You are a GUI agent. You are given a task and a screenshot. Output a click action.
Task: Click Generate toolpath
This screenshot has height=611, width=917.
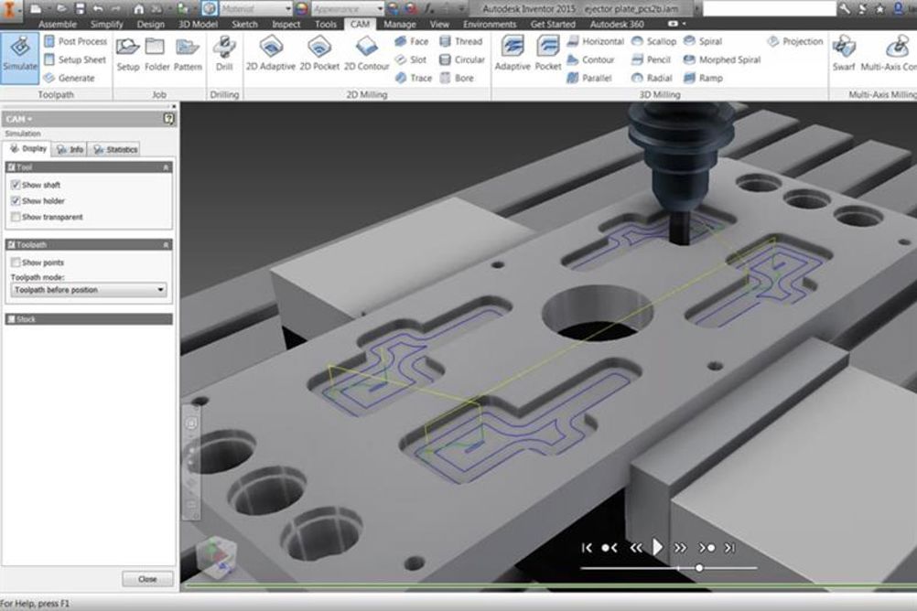point(69,78)
